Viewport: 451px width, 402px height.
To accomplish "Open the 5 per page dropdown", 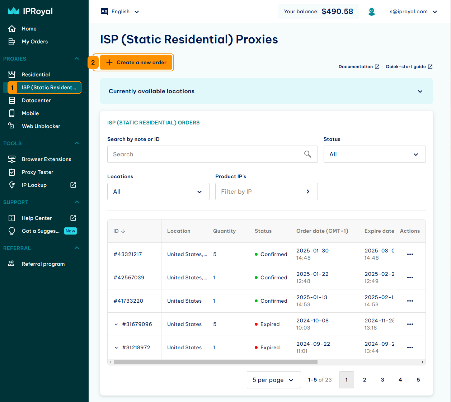I will pos(274,380).
